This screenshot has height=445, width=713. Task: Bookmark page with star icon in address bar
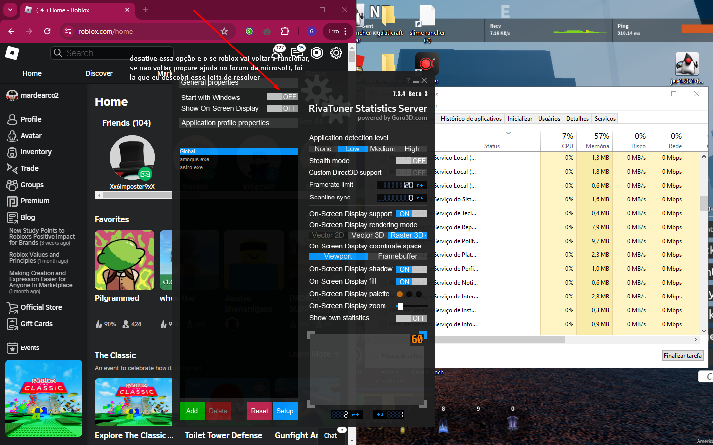click(x=224, y=31)
